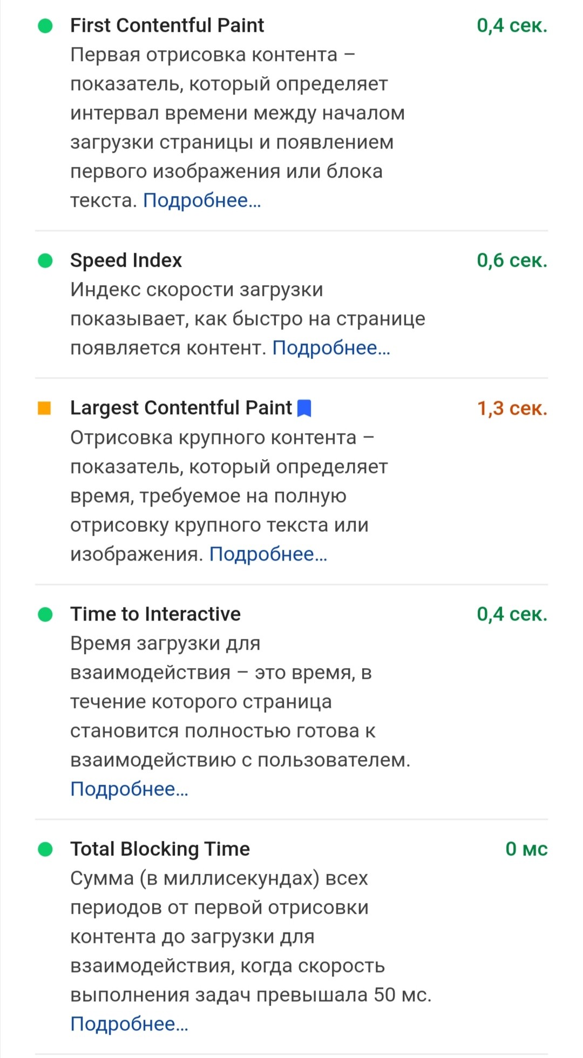
Task: Click the 0 мс blocking time value
Action: (x=526, y=849)
